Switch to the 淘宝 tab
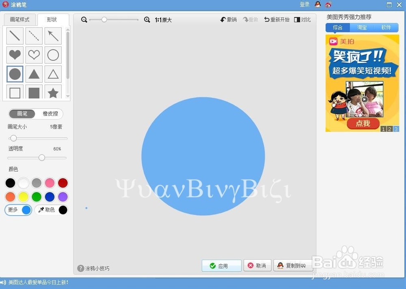The height and width of the screenshot is (289, 406). (362, 28)
